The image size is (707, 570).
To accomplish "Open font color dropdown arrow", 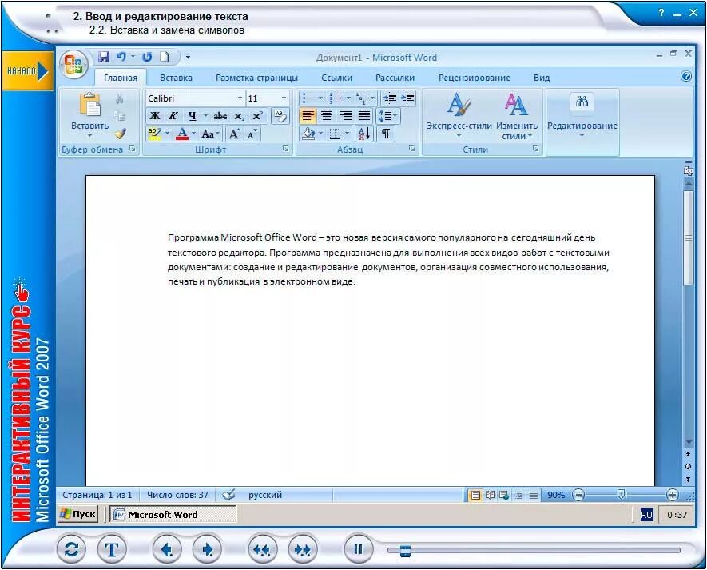I will [194, 134].
